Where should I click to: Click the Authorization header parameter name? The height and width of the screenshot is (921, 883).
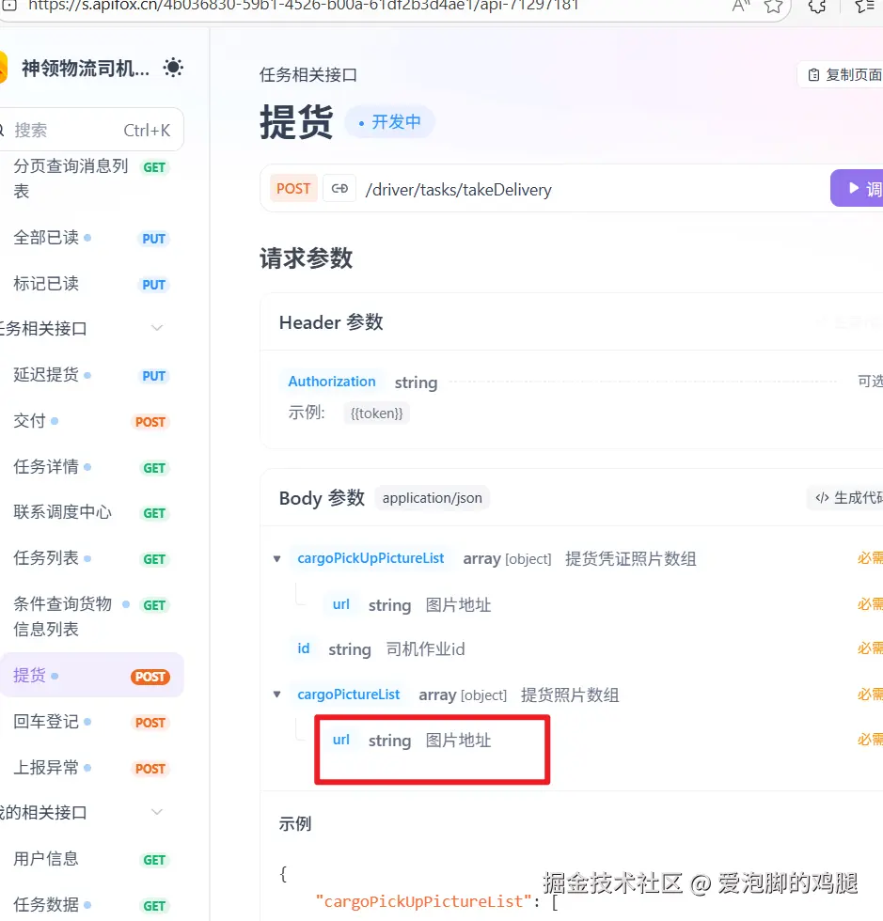coord(332,382)
